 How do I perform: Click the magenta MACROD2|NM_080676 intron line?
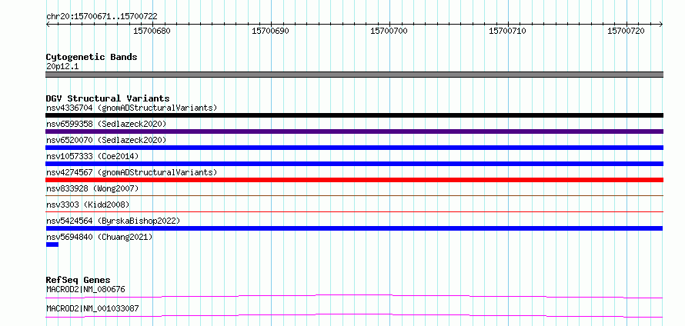(x=354, y=296)
